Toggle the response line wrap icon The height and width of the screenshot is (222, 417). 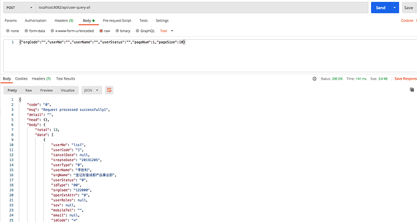109,90
